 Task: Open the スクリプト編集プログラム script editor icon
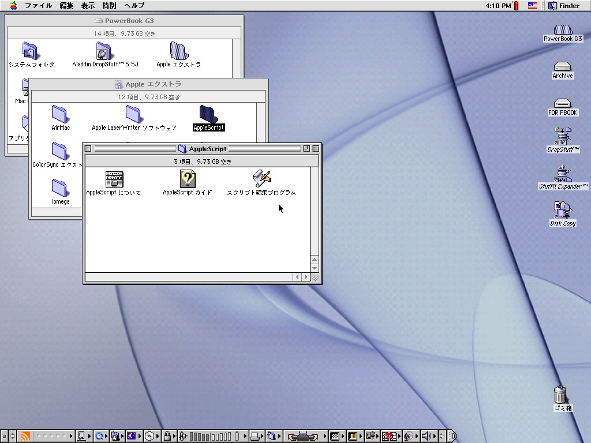pos(262,179)
